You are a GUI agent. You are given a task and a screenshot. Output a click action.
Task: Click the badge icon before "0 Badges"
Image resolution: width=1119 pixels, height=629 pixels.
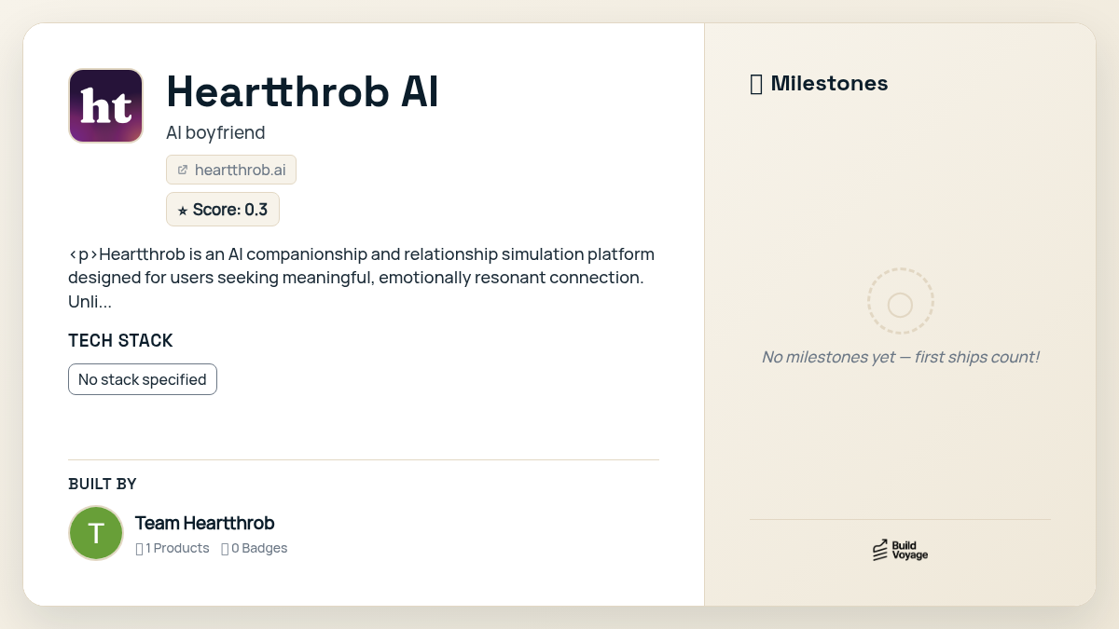(225, 548)
